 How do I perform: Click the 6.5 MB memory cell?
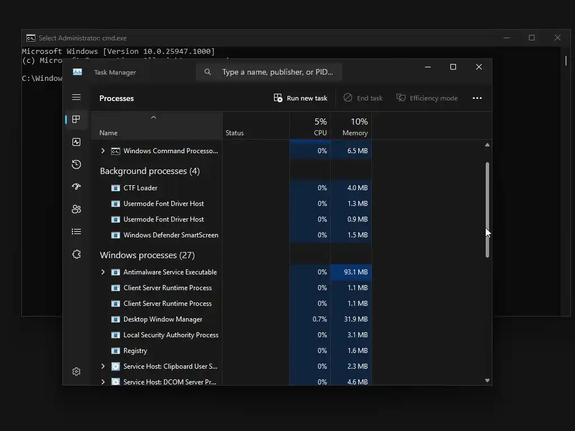point(351,150)
